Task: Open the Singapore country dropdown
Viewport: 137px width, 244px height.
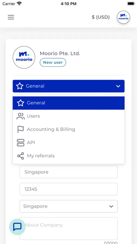Action: [x=69, y=206]
